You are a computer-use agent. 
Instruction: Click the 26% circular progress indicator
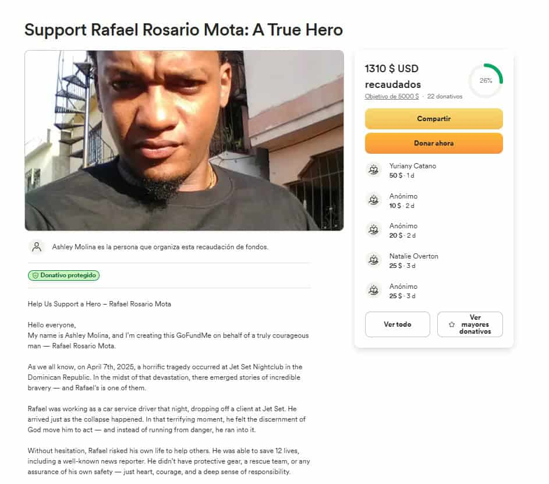pyautogui.click(x=486, y=81)
